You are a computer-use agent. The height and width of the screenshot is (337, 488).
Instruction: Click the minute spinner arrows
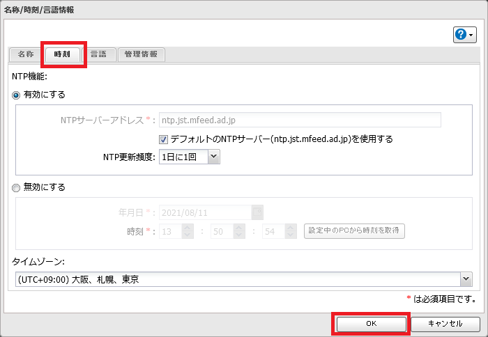click(238, 231)
